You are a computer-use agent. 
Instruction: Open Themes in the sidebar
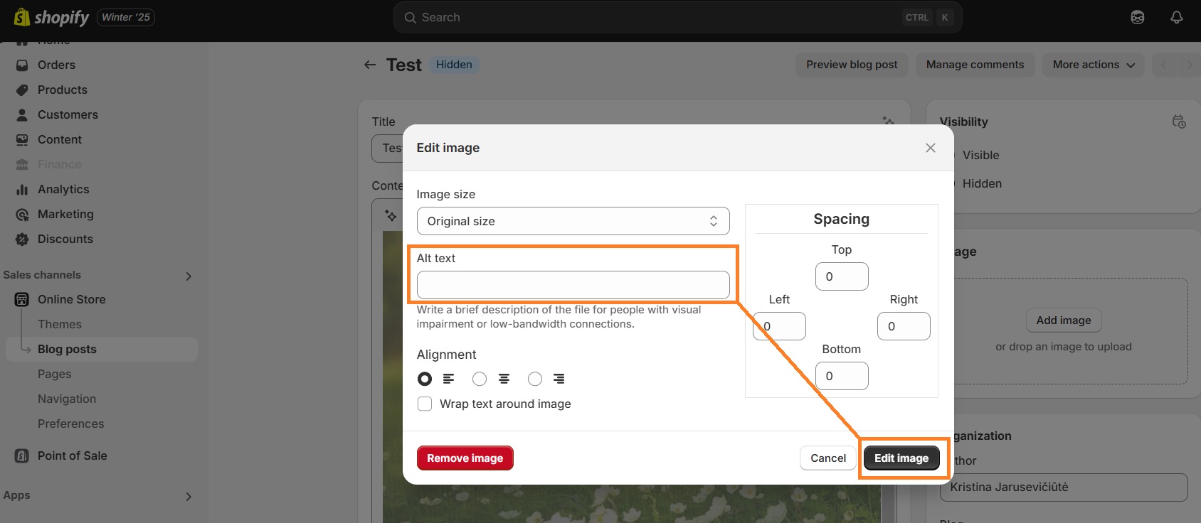click(60, 324)
